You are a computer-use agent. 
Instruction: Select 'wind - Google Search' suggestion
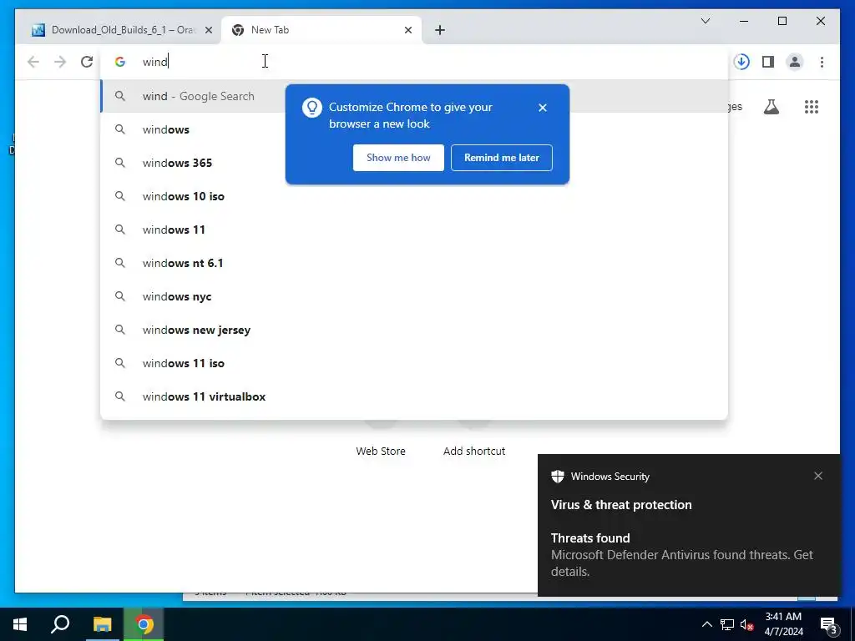pyautogui.click(x=414, y=96)
